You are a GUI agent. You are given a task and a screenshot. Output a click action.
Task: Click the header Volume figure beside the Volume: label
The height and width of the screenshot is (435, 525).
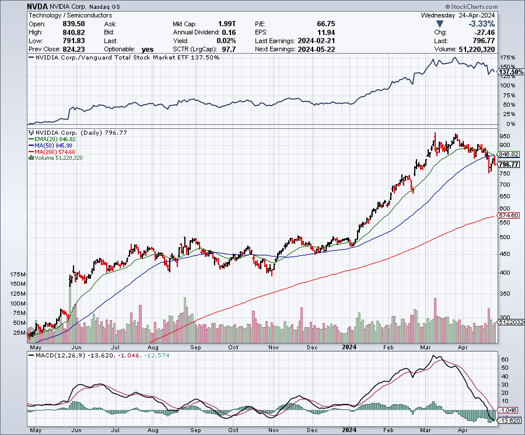[x=477, y=49]
